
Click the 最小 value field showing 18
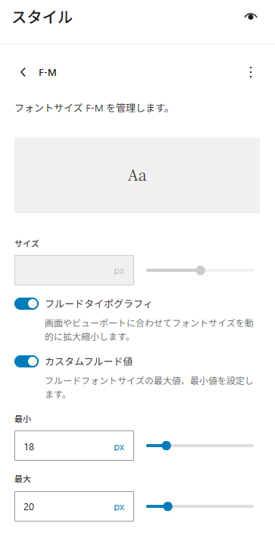[74, 446]
